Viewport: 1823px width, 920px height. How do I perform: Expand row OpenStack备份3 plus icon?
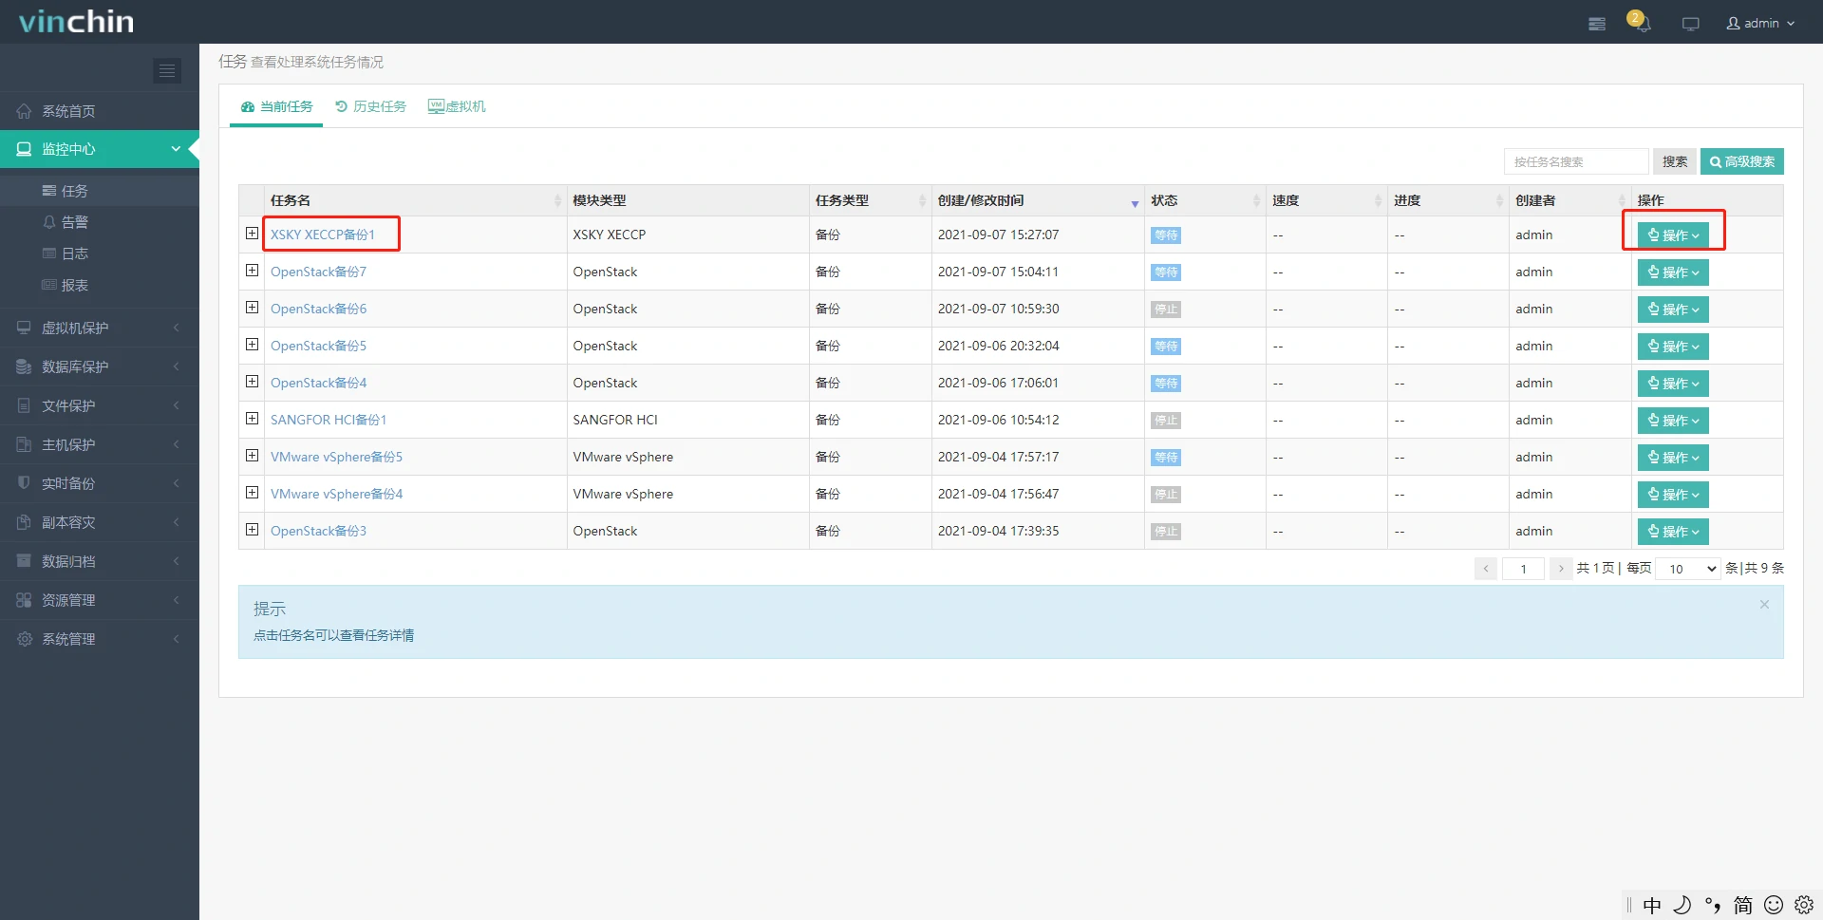click(252, 530)
